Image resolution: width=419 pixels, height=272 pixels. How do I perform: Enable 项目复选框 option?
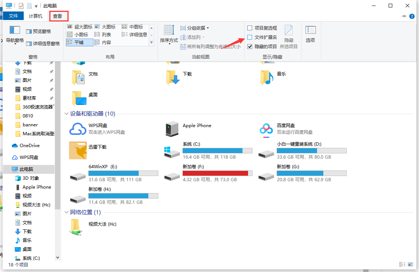point(250,28)
